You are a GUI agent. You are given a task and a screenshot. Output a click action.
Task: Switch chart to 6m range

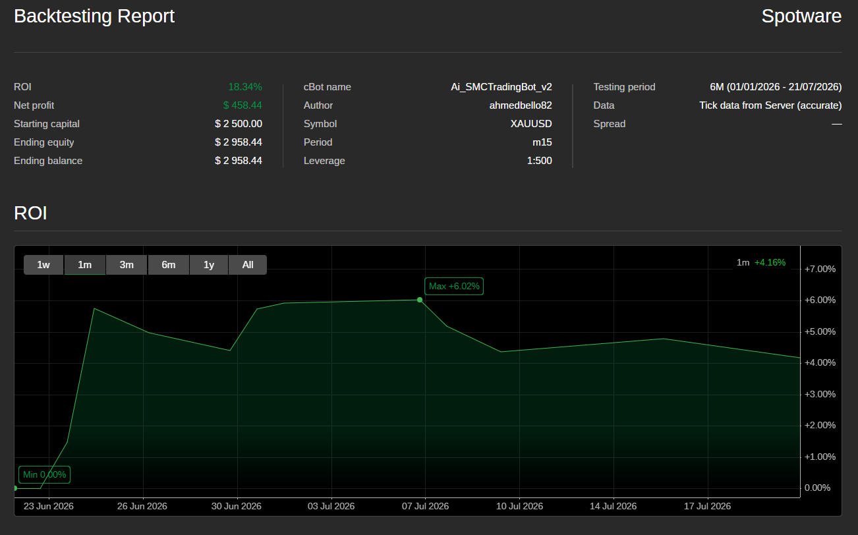pos(169,265)
